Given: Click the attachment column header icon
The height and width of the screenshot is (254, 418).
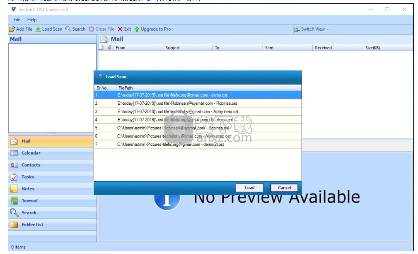Looking at the screenshot, I should click(109, 47).
